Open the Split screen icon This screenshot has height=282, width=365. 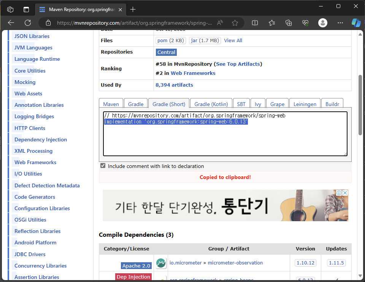click(255, 23)
